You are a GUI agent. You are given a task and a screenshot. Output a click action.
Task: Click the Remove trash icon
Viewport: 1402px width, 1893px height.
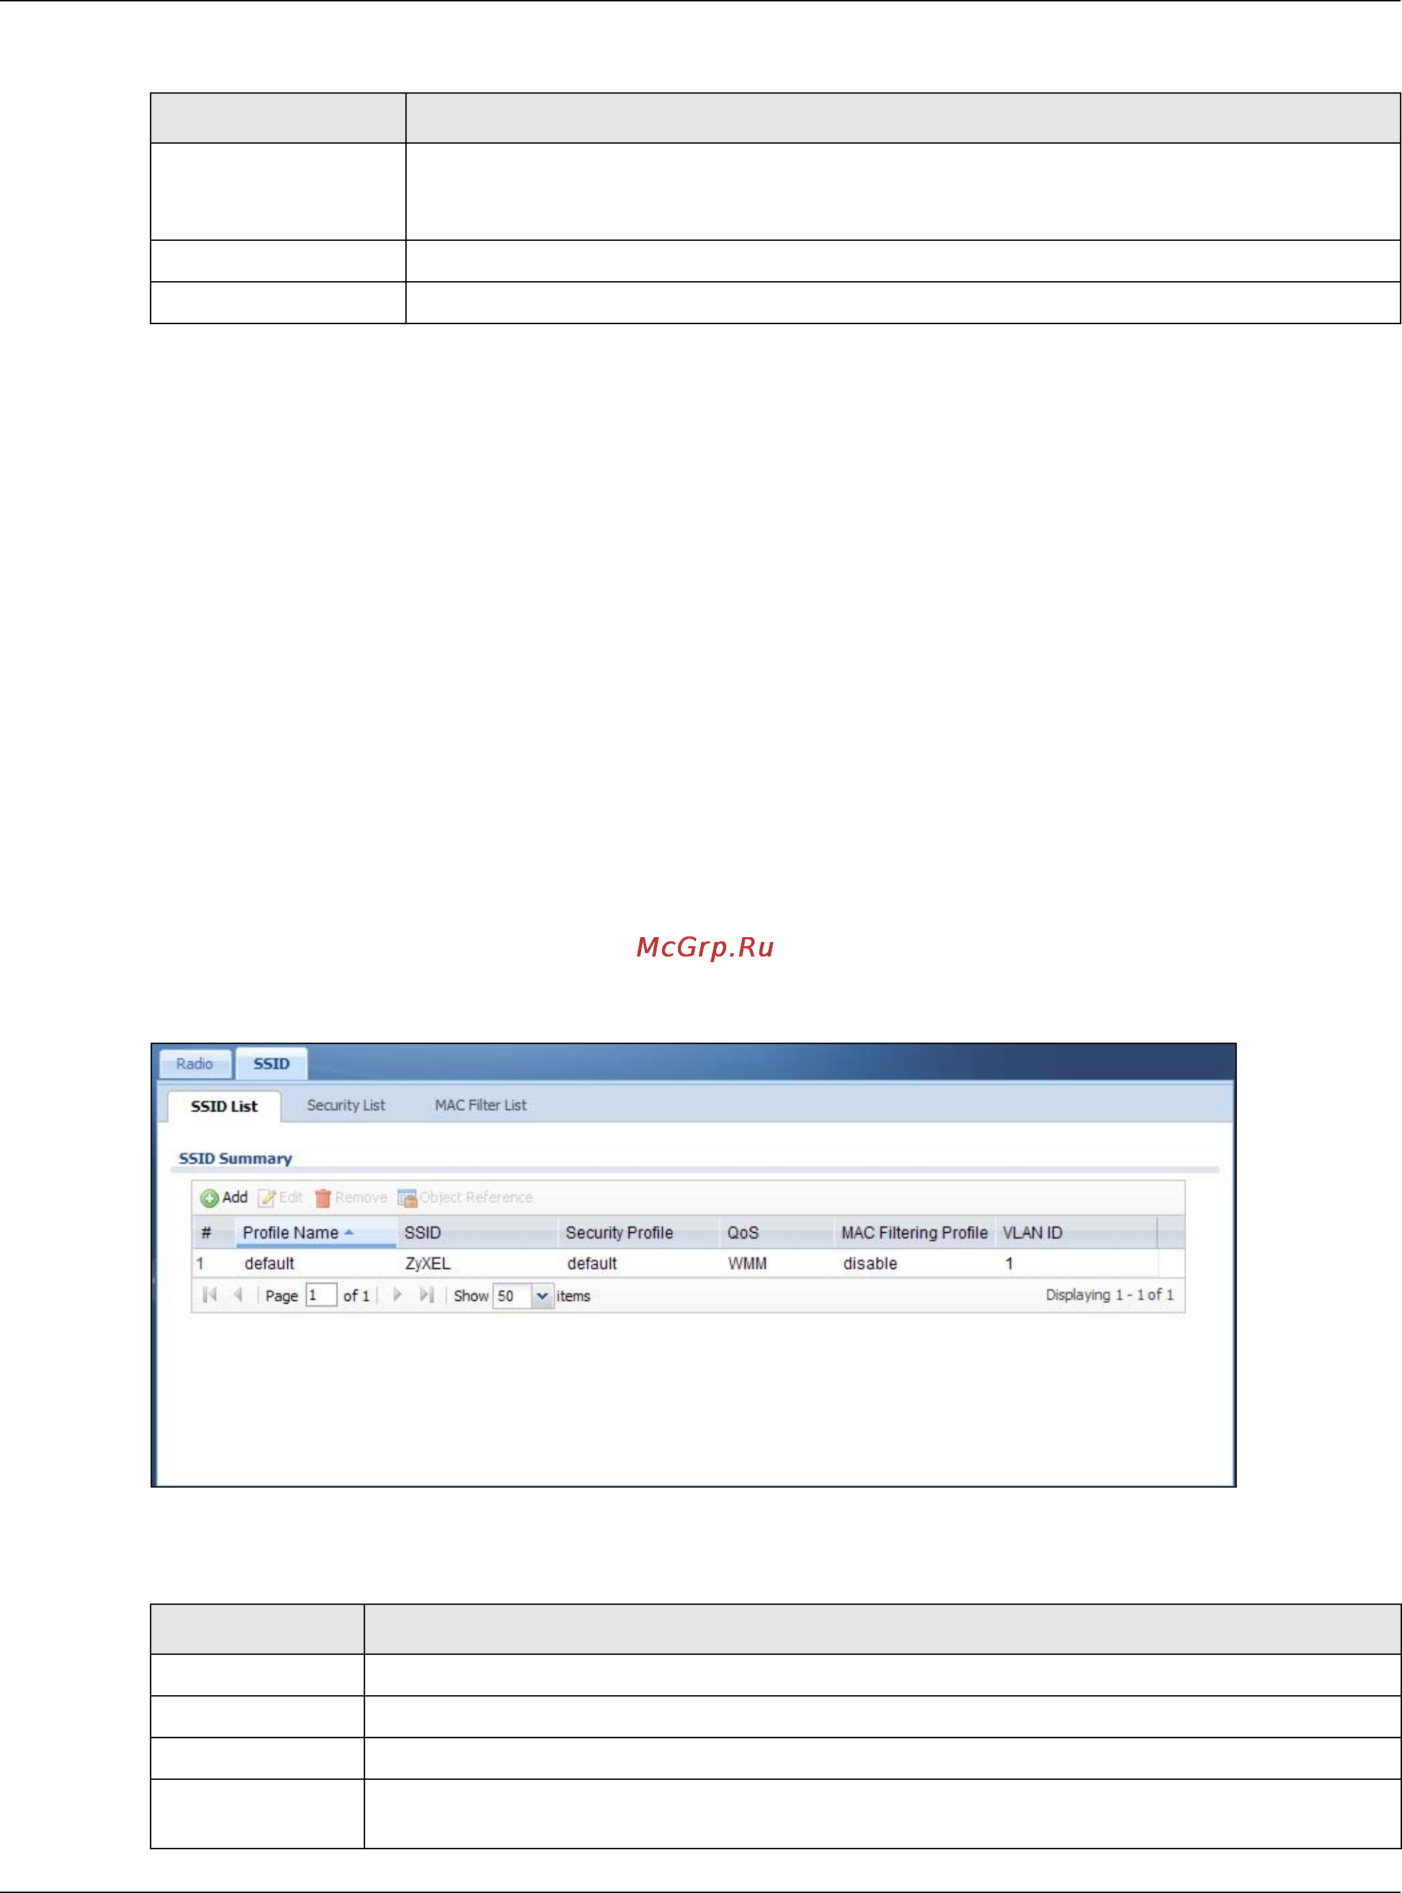point(323,1197)
